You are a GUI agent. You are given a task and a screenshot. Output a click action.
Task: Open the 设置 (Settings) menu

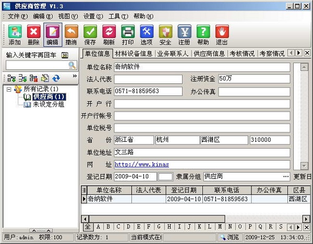point(93,16)
